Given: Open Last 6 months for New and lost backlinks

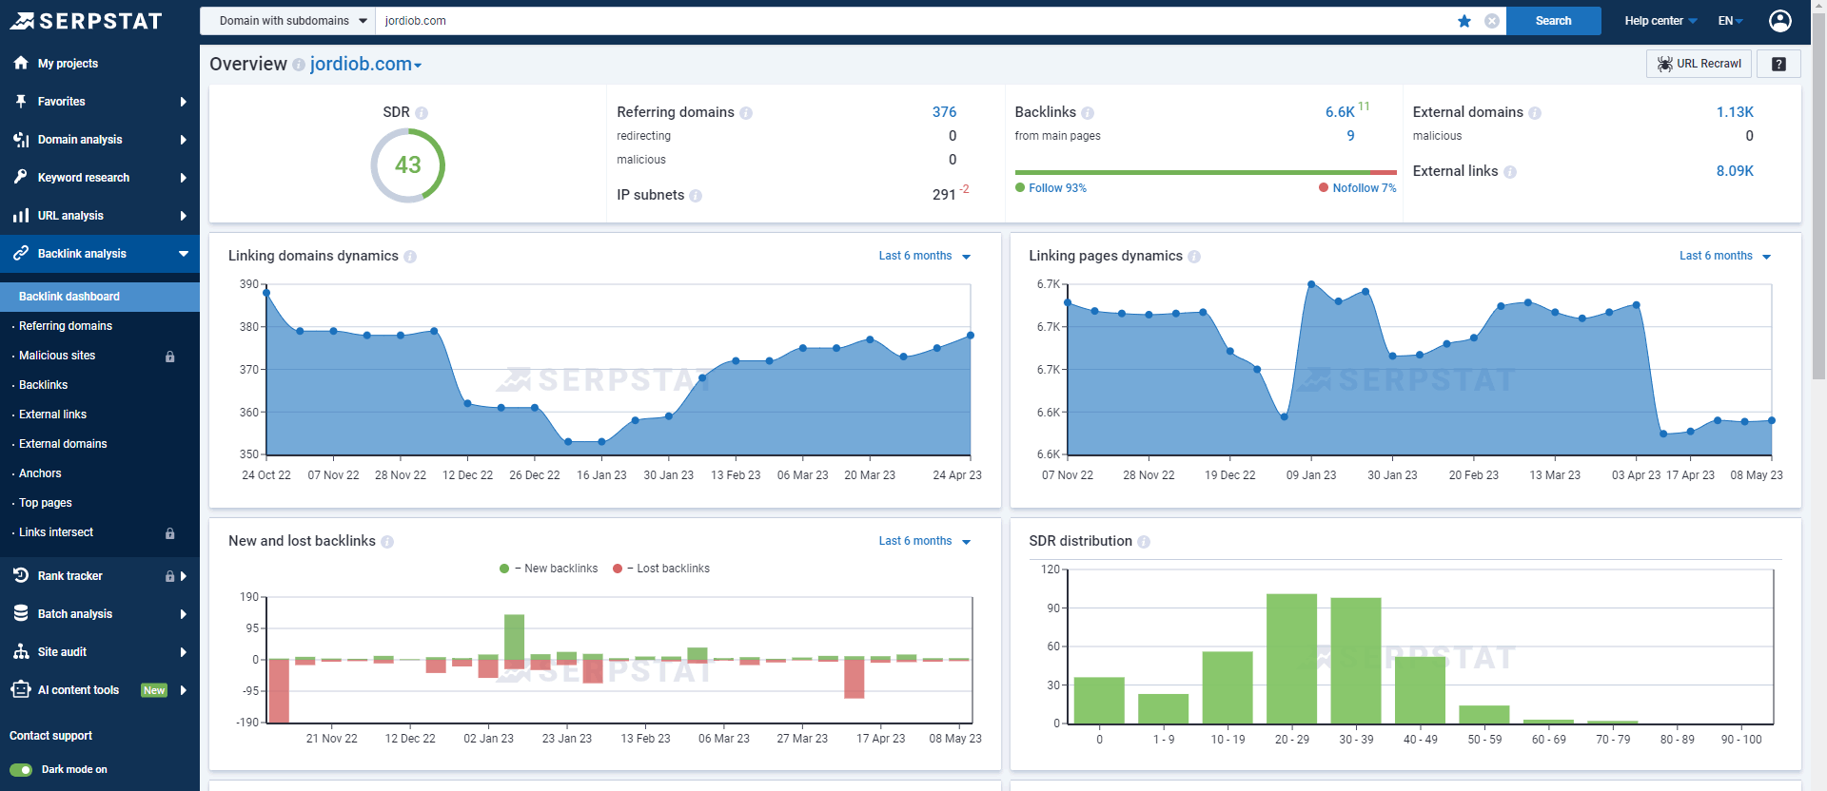Looking at the screenshot, I should [925, 541].
